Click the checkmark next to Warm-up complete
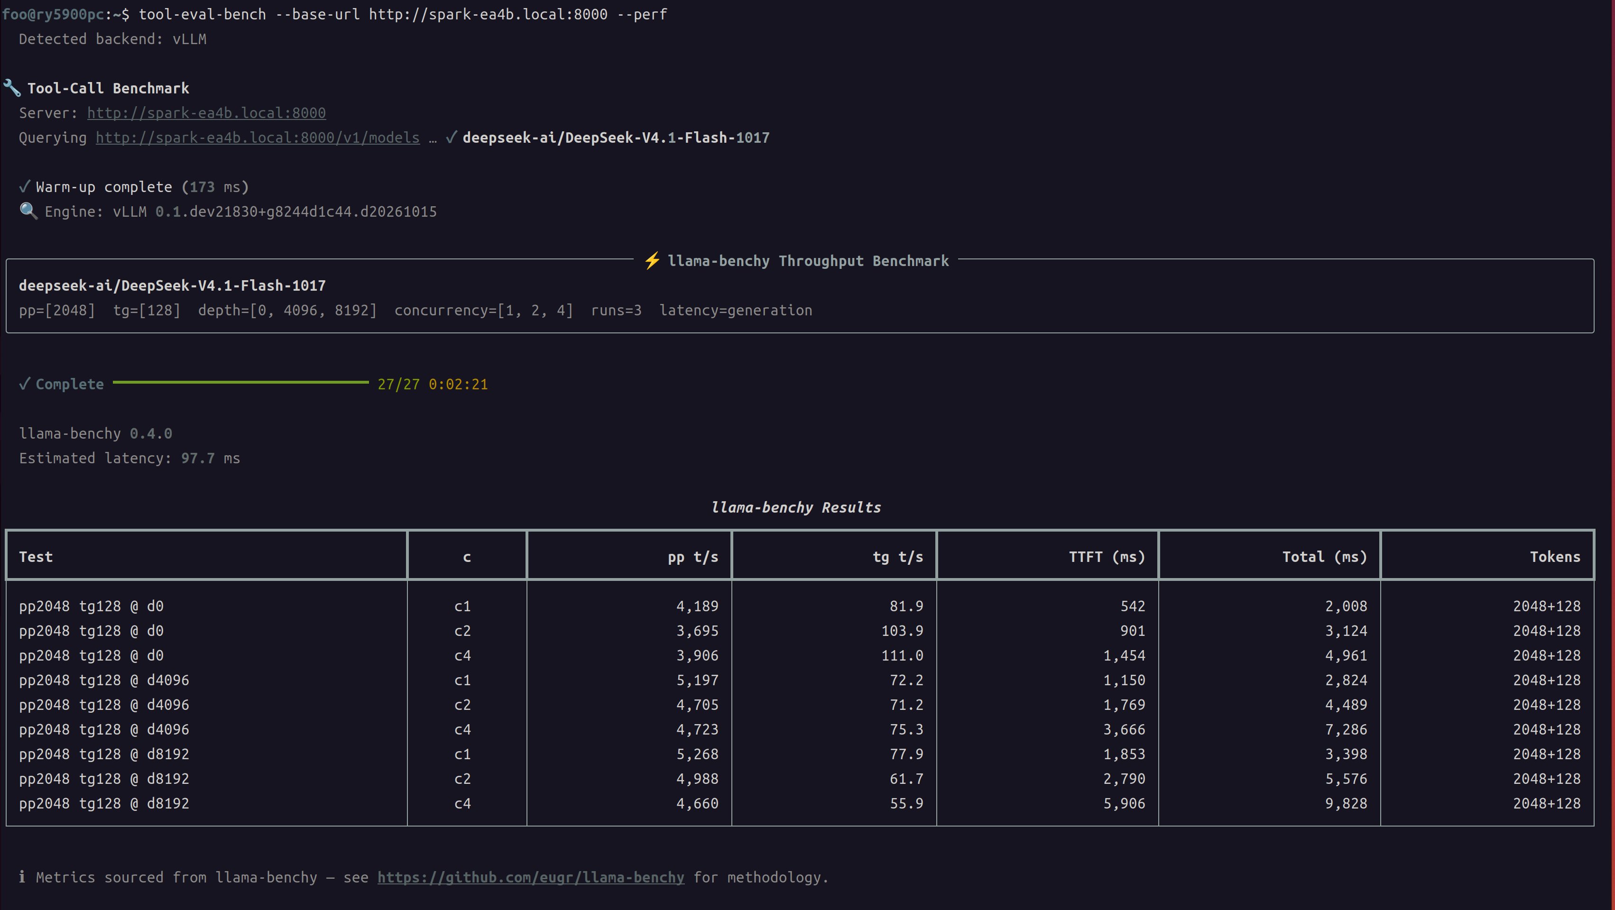Image resolution: width=1615 pixels, height=910 pixels. pyautogui.click(x=25, y=187)
